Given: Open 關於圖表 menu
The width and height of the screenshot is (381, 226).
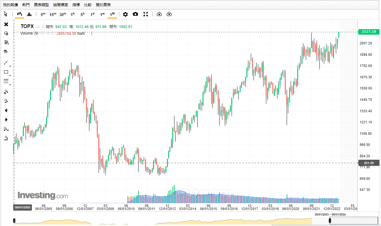Looking at the screenshot, I should [103, 5].
